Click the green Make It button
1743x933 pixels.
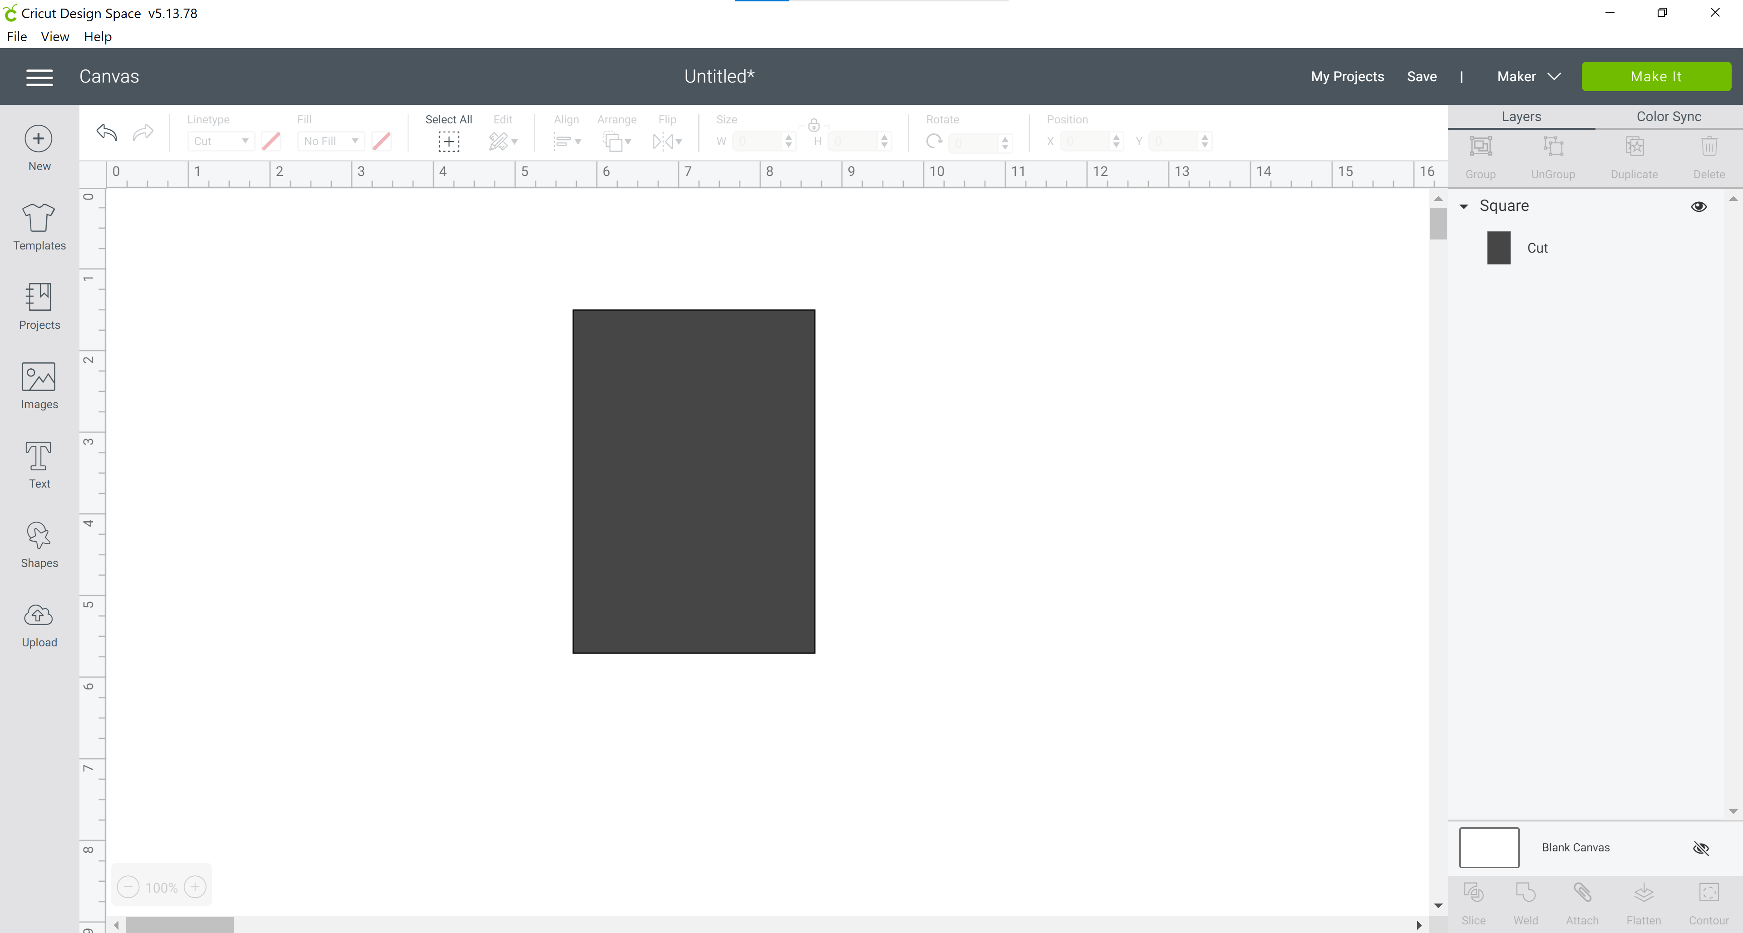click(x=1656, y=76)
